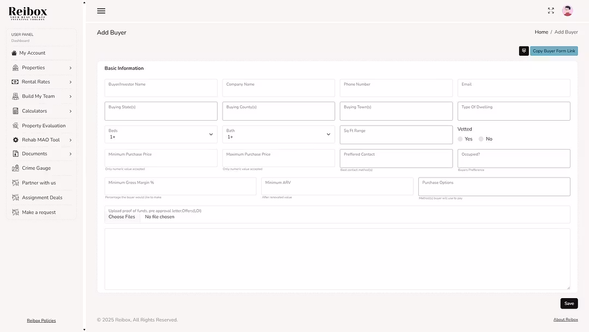This screenshot has width=589, height=332.
Task: Click the 'Add Buyer' breadcrumb text
Action: [x=566, y=32]
